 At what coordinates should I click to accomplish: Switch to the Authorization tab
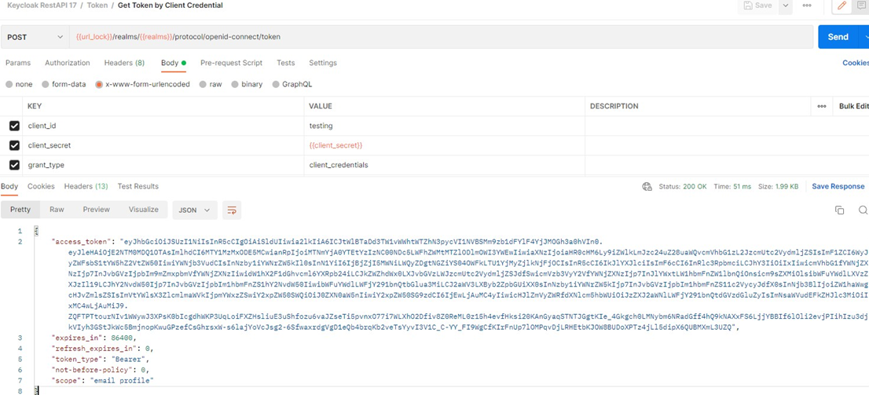[x=67, y=63]
